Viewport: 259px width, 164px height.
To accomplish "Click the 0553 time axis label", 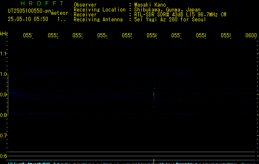I will (77, 35).
